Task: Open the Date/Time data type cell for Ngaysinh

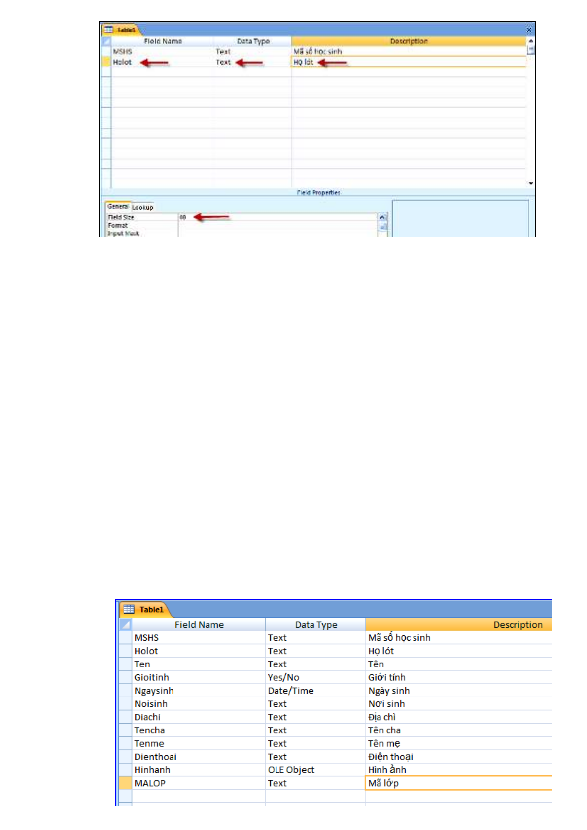Action: pyautogui.click(x=315, y=691)
